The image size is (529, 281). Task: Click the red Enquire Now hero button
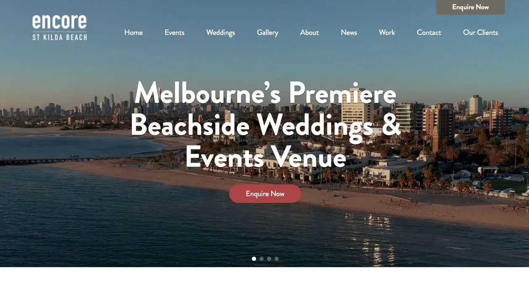coord(265,194)
